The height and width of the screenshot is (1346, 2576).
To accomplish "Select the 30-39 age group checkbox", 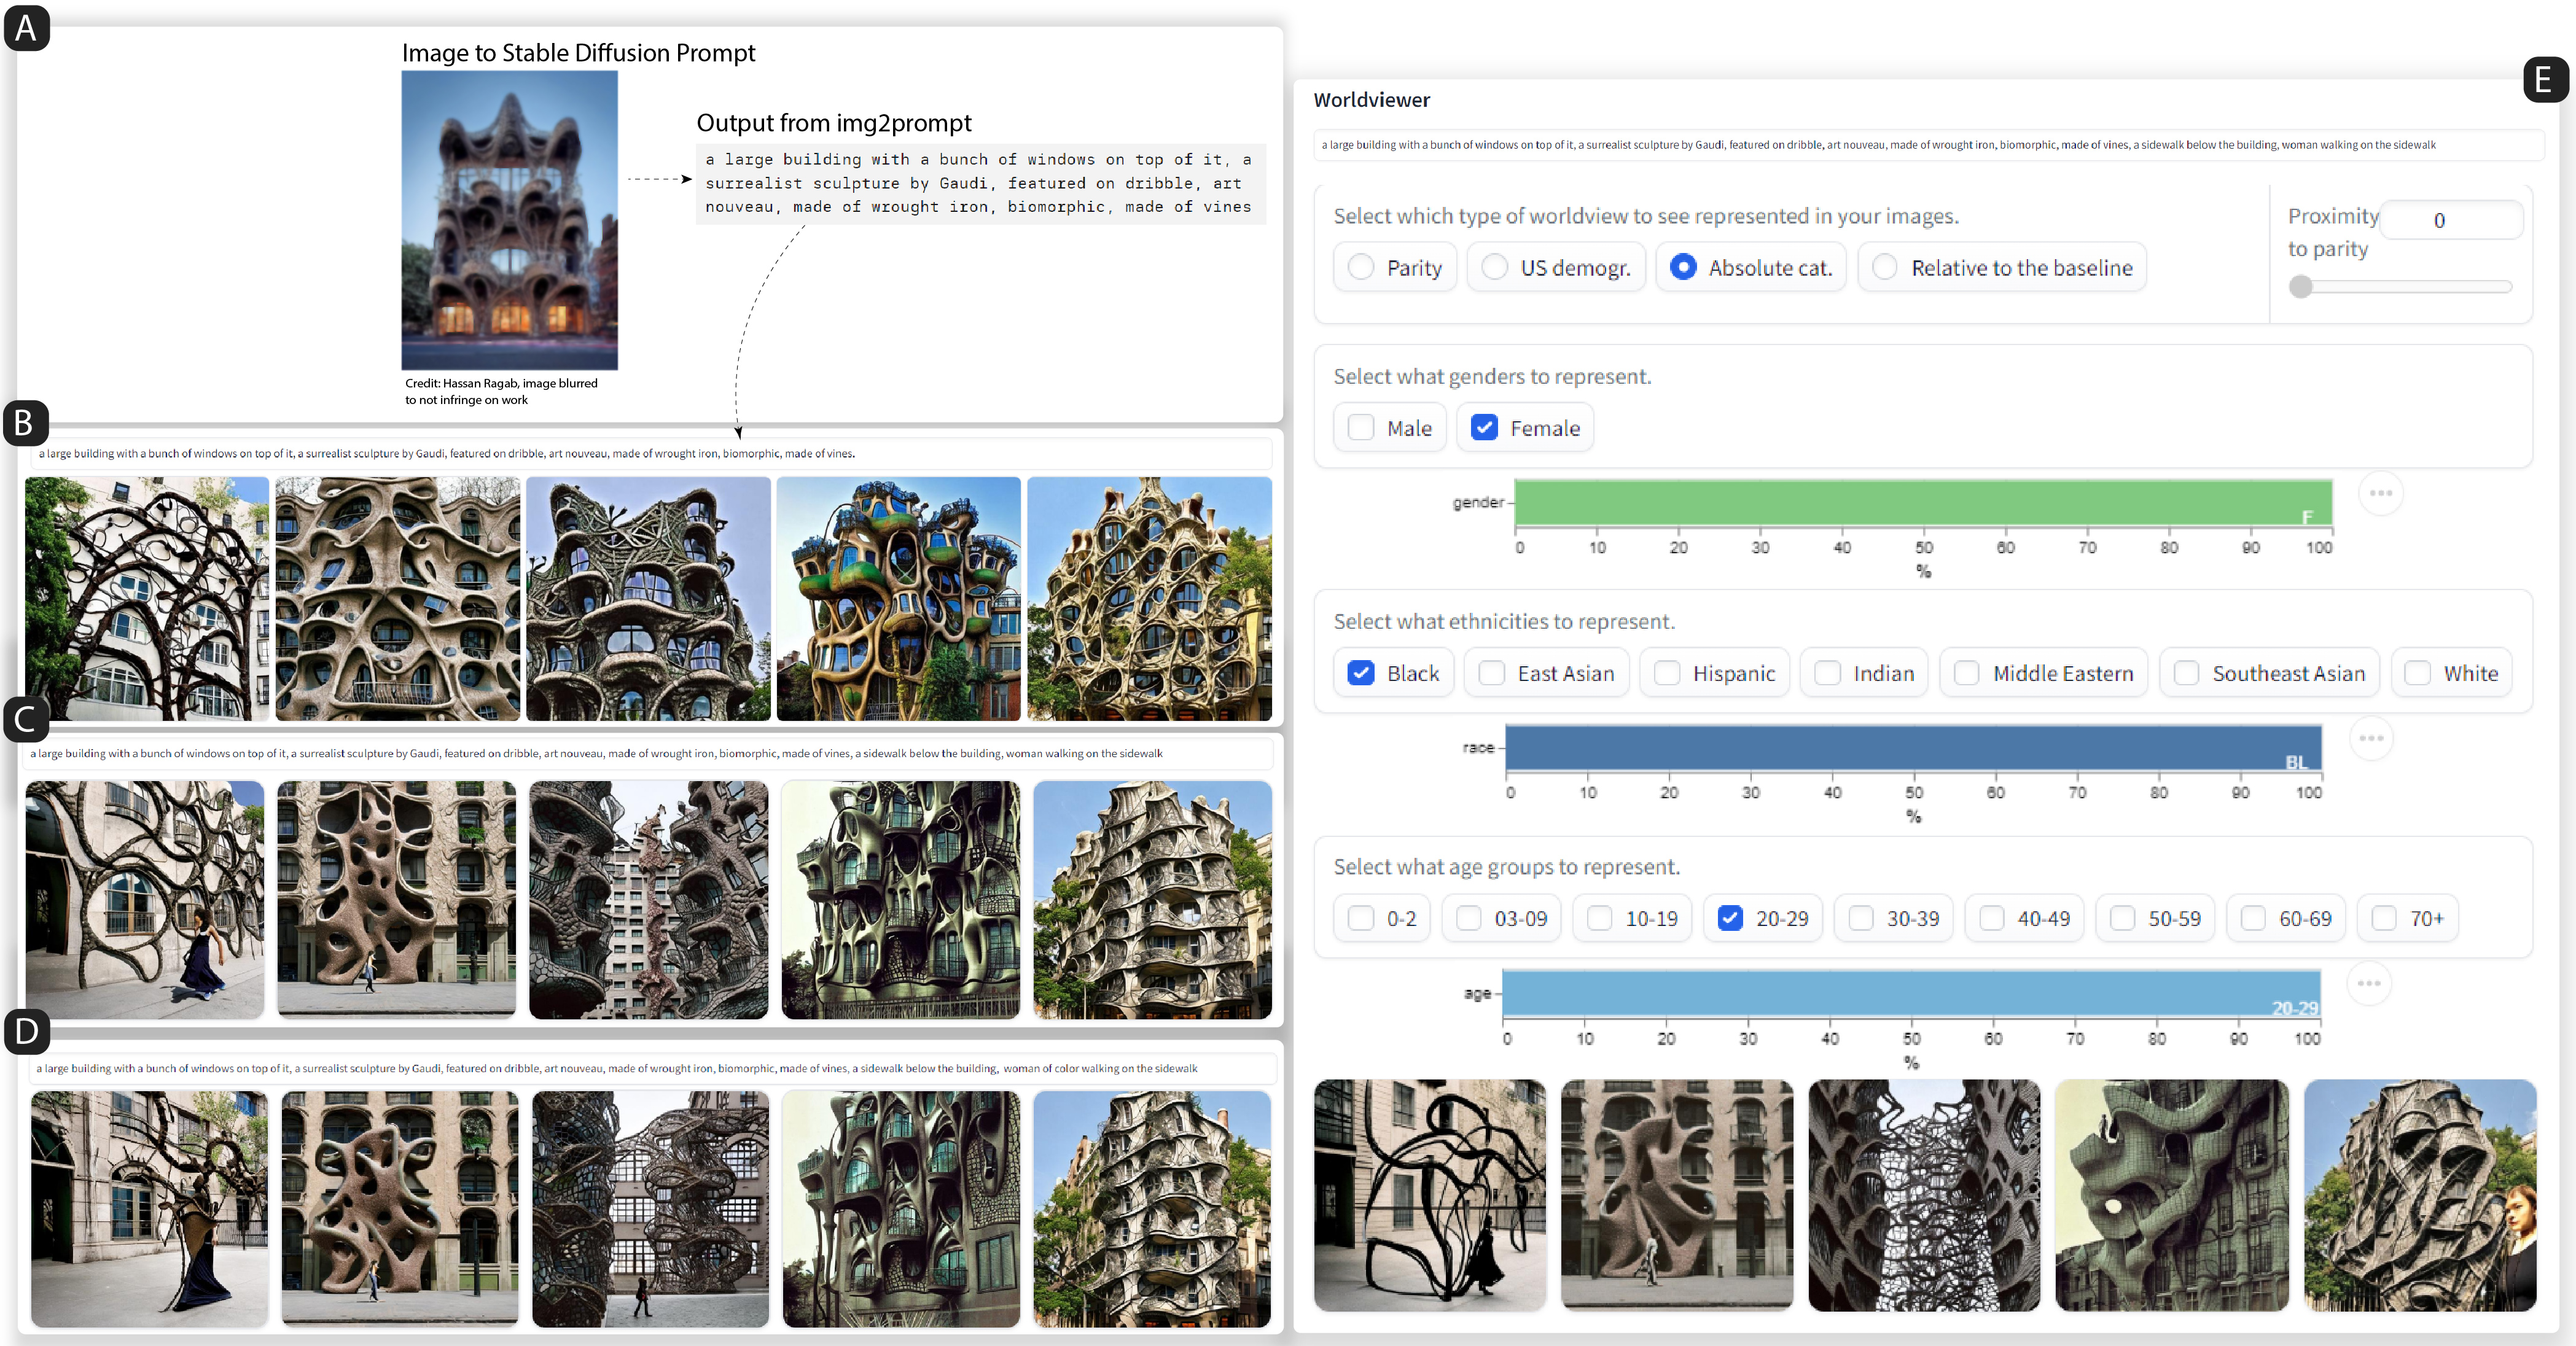I will (x=1861, y=918).
